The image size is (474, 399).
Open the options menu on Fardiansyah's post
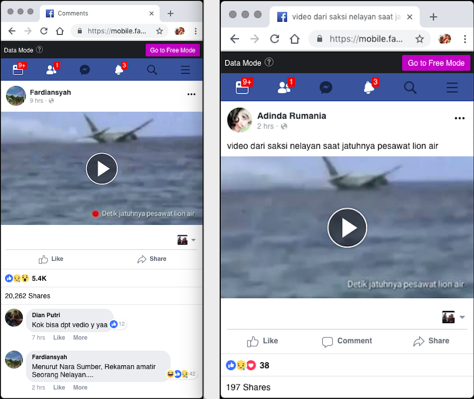(x=191, y=94)
